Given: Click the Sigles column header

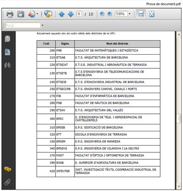Looking at the screenshot, I should [65, 44].
